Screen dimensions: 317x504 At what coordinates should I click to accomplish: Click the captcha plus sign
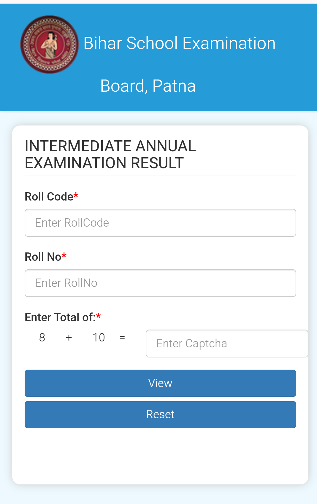click(69, 338)
